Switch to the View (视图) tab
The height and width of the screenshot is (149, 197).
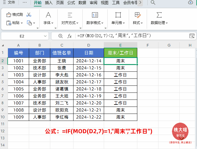tap(105, 3)
